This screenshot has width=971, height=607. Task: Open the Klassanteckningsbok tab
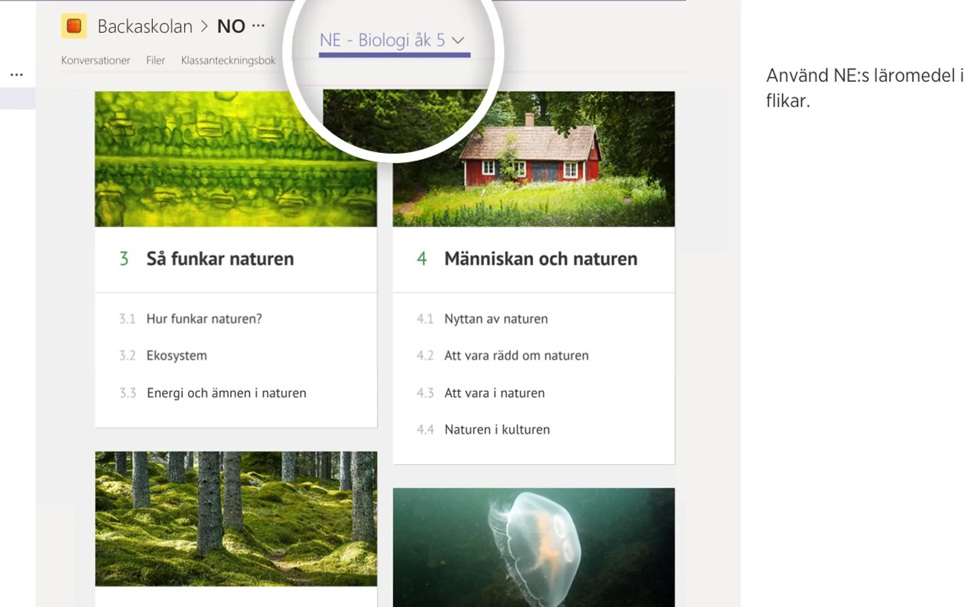[228, 60]
